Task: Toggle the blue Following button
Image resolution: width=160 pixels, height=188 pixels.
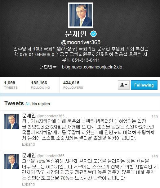Action: pos(144,85)
